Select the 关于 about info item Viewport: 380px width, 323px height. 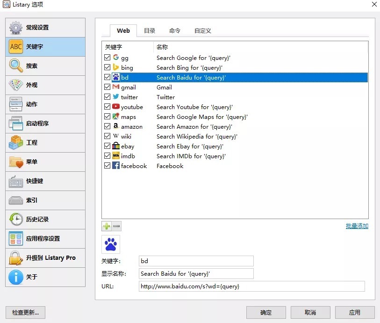[45, 277]
